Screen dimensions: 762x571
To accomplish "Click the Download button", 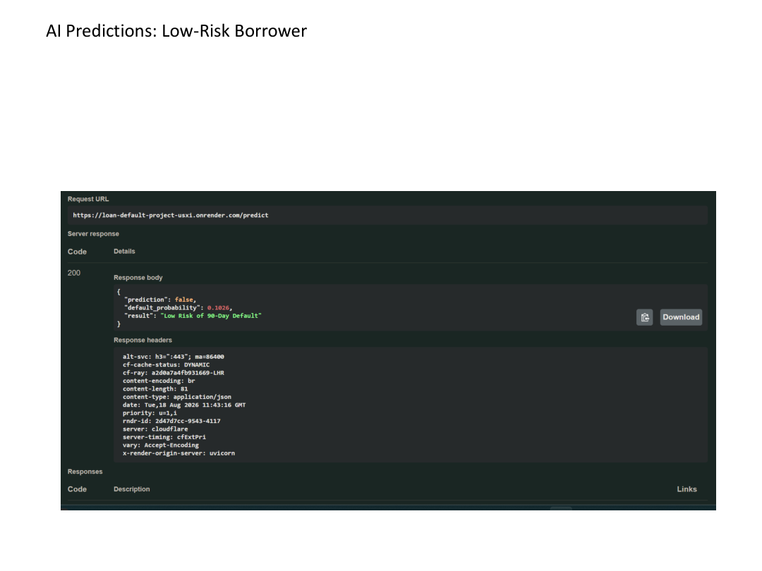I will (681, 317).
